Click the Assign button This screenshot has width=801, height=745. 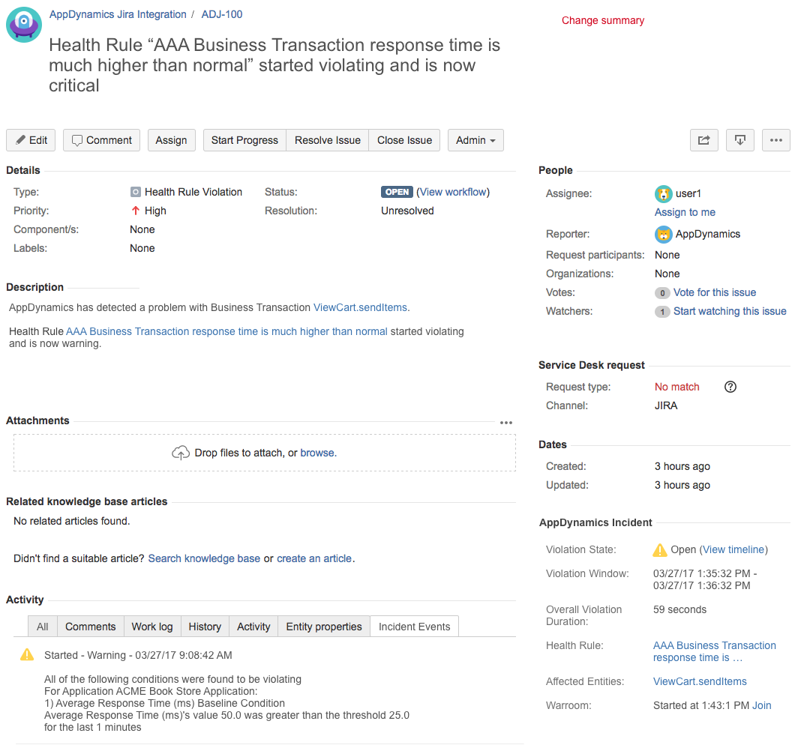(x=172, y=140)
